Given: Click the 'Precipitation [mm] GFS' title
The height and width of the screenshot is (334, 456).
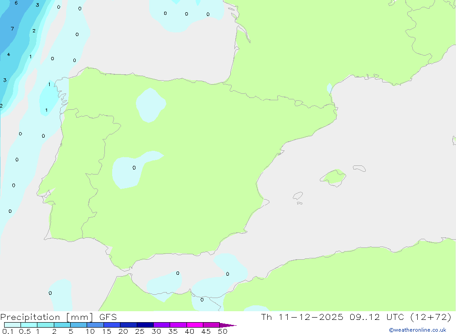Looking at the screenshot, I should coord(58,317).
